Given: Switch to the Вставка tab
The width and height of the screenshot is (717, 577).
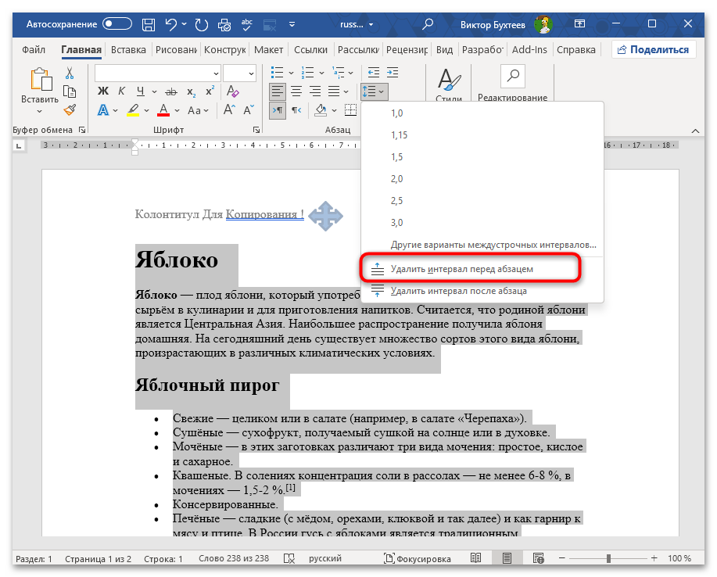Looking at the screenshot, I should point(128,49).
